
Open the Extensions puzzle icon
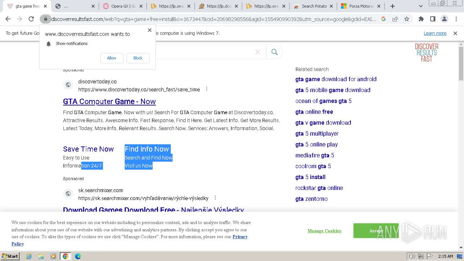tap(421, 19)
